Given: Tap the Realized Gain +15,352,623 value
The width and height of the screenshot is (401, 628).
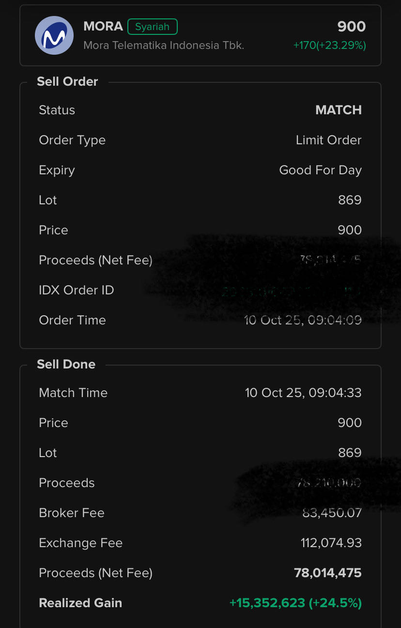Looking at the screenshot, I should (295, 603).
